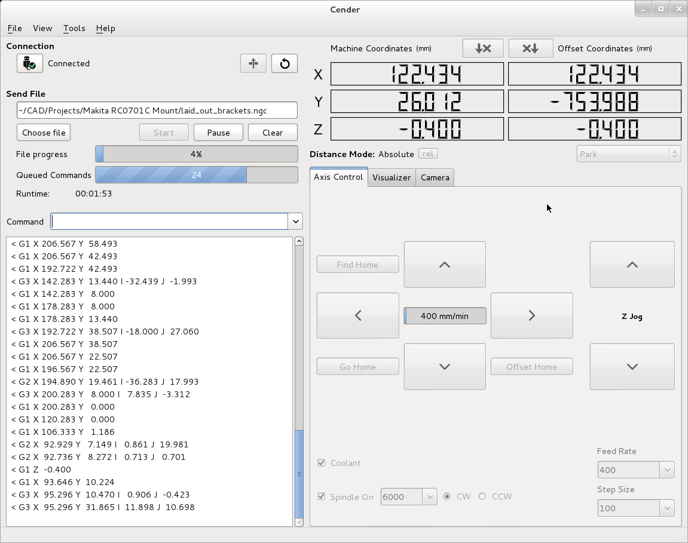Jog X axis left with the arrow
688x543 pixels.
point(357,315)
